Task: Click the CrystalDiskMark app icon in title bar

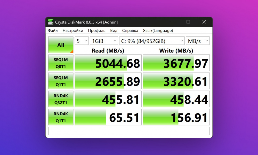Action: (x=51, y=22)
